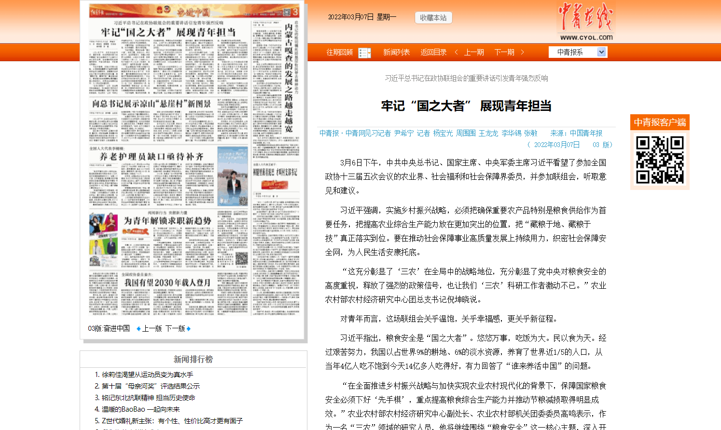Screen dimensions: 721x430
Task: Click 养老护理员缺口亟待补齐 article on page thumbnail
Action: 152,157
